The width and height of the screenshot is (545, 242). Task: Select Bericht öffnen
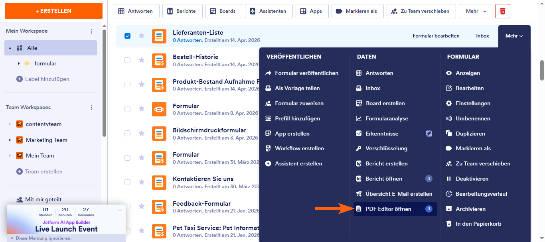point(395,179)
